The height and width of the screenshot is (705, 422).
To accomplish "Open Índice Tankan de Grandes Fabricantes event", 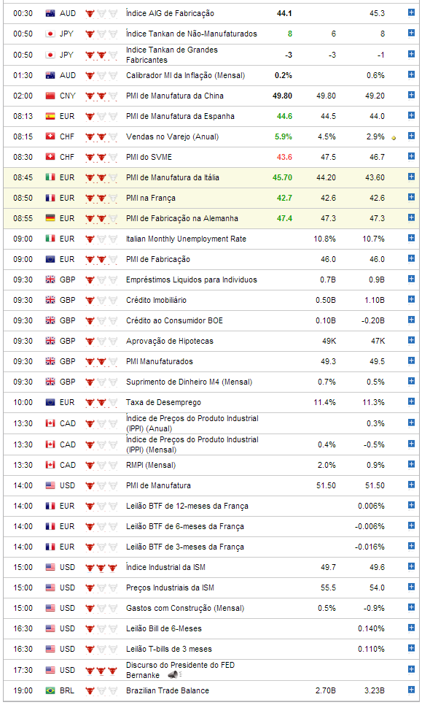I will 172,55.
